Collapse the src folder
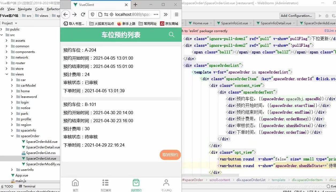 (x=2, y=35)
